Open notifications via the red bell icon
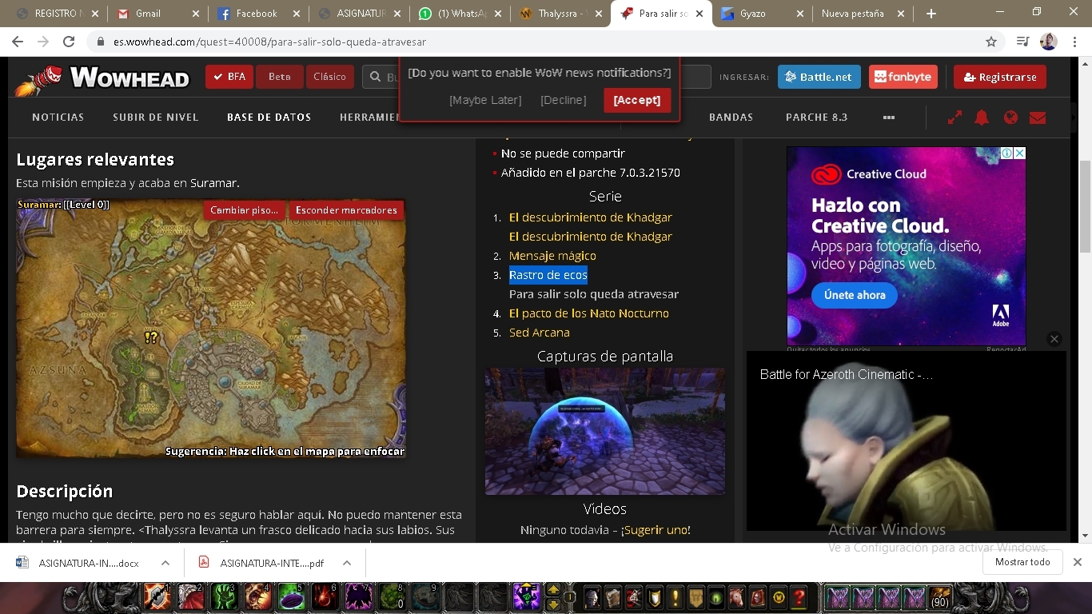The width and height of the screenshot is (1092, 614). [x=982, y=118]
